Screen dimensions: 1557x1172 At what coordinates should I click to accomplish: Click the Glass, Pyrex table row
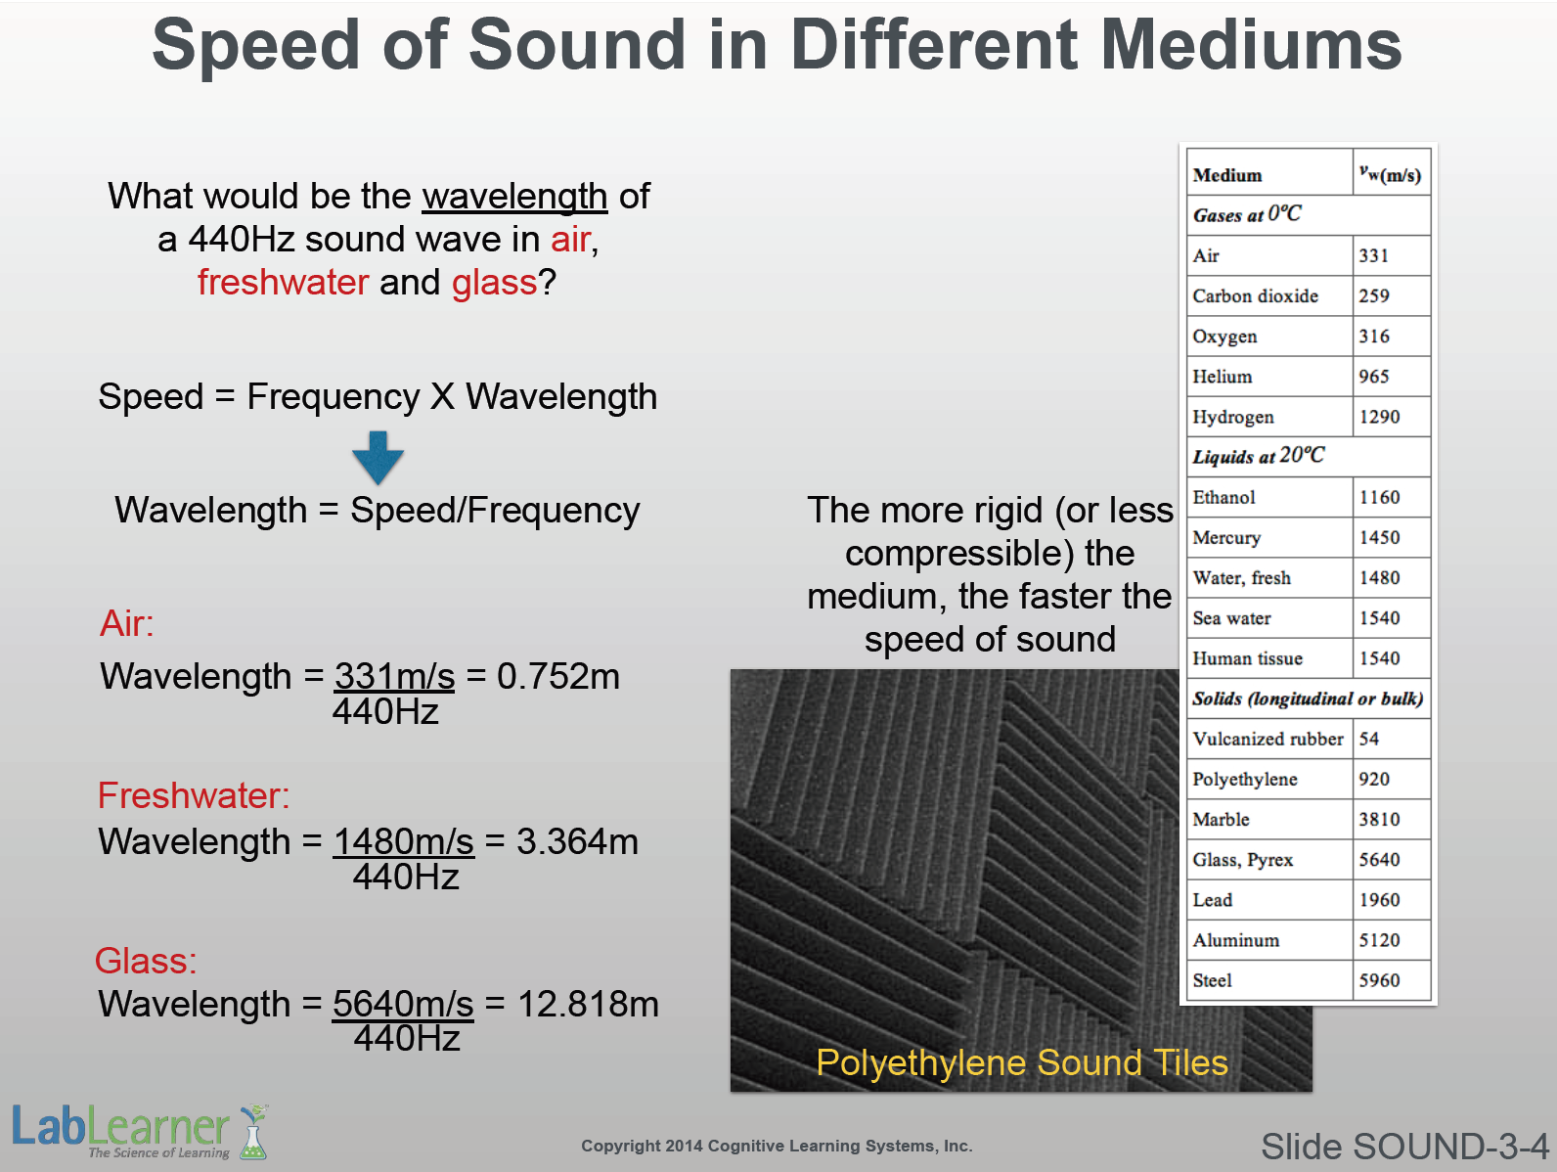[x=1308, y=860]
